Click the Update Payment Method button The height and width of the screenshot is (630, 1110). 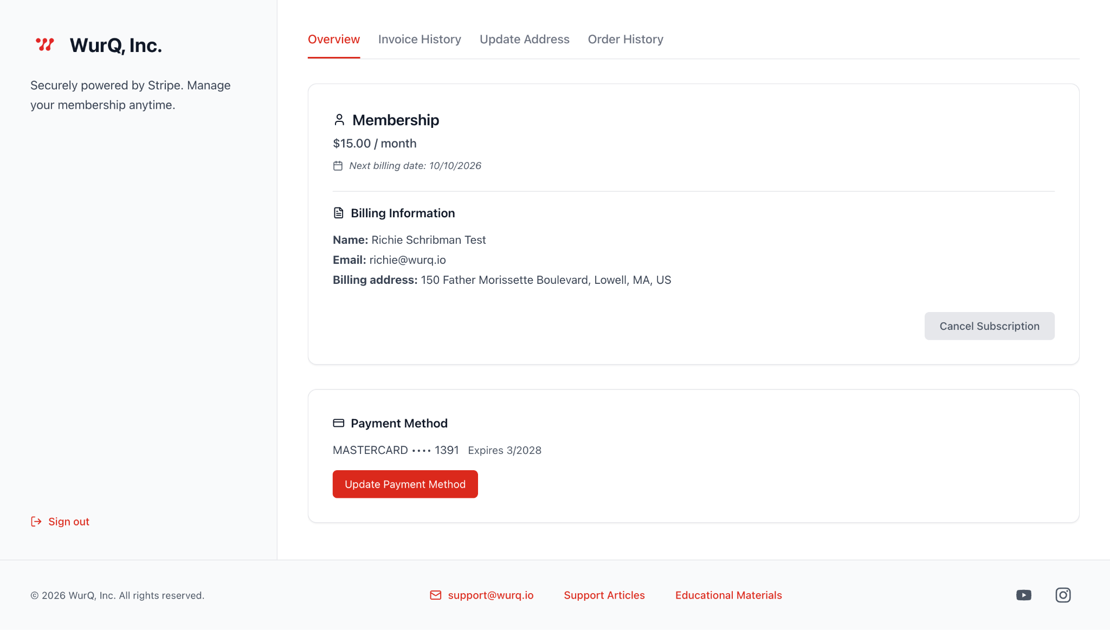(405, 484)
